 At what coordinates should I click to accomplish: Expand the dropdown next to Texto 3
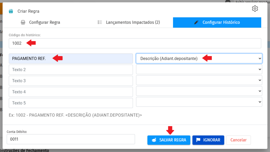(x=199, y=80)
